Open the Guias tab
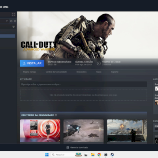This screenshot has height=158, width=158. [x=99, y=72]
